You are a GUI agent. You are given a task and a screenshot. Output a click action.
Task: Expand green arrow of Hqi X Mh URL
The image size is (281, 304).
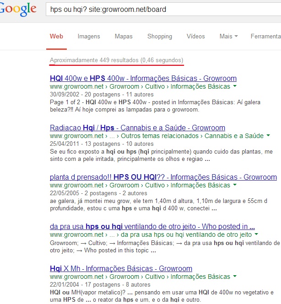coord(235,276)
